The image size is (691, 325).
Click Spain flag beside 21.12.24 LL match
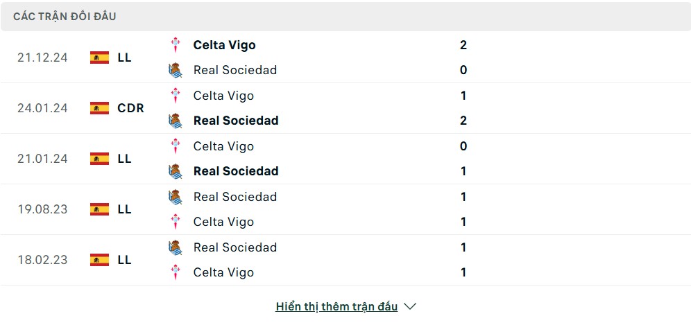coord(100,58)
